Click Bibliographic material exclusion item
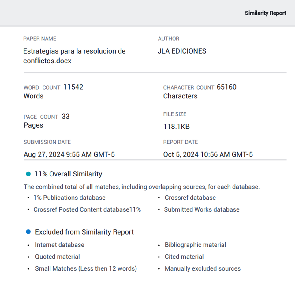The width and height of the screenshot is (295, 285). pyautogui.click(x=195, y=245)
